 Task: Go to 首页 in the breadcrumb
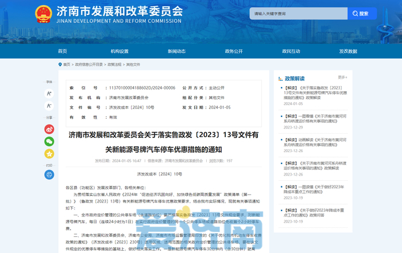[67, 64]
